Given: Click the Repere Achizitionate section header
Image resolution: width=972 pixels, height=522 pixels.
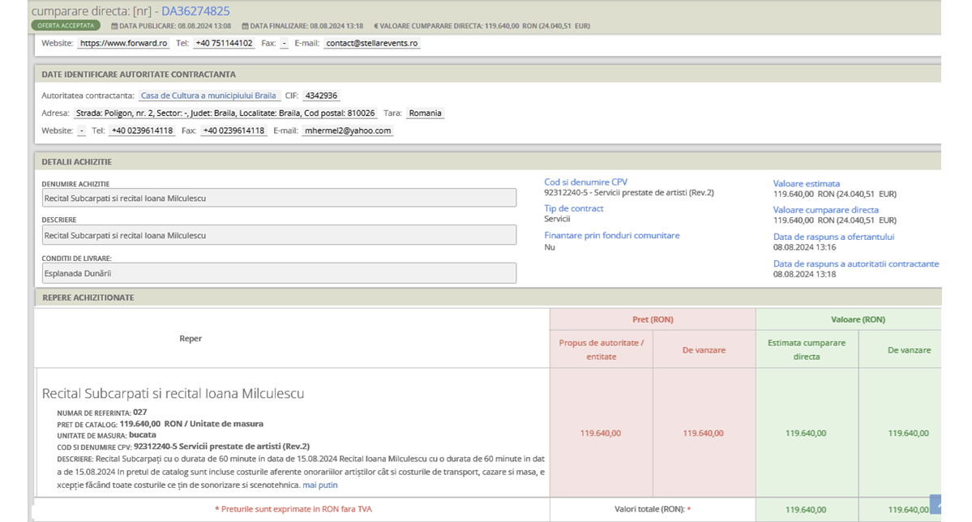Looking at the screenshot, I should click(x=88, y=297).
